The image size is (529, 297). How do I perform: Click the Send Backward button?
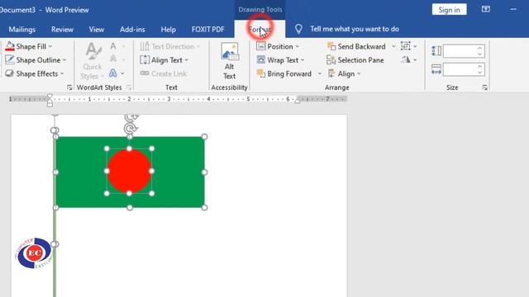click(356, 46)
